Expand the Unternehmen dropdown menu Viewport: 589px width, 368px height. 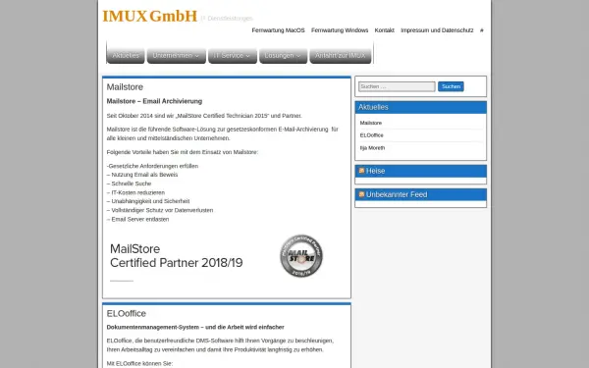pyautogui.click(x=176, y=56)
